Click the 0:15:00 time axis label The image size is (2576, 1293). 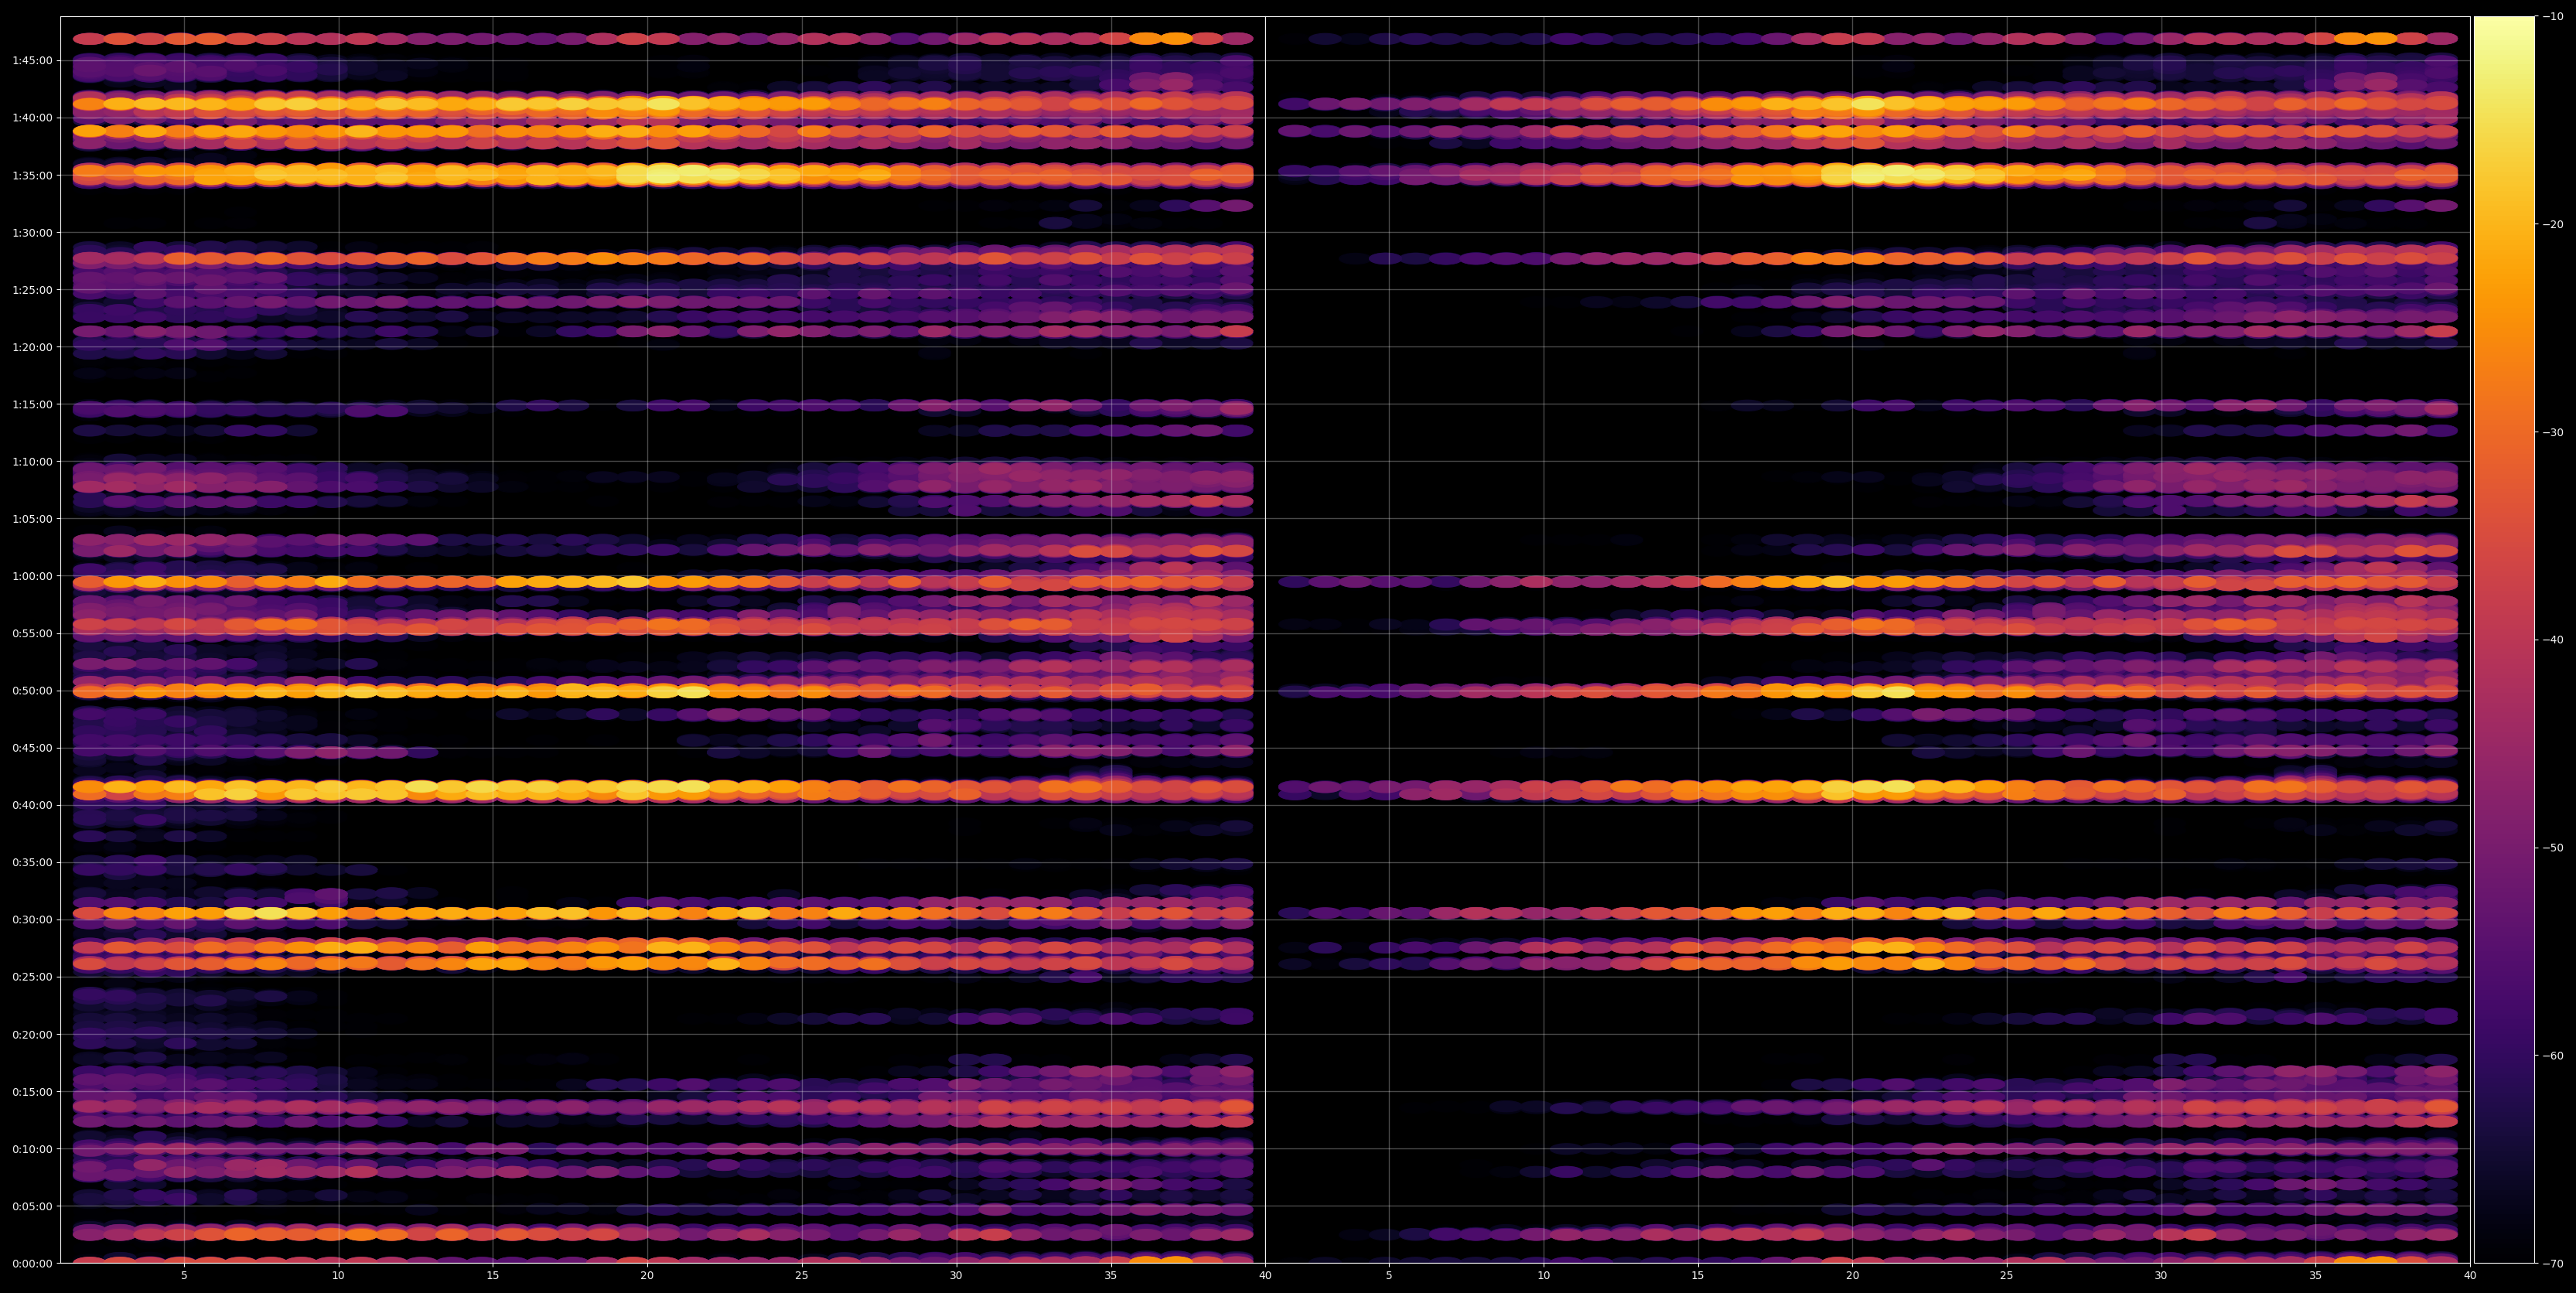click(x=32, y=1091)
